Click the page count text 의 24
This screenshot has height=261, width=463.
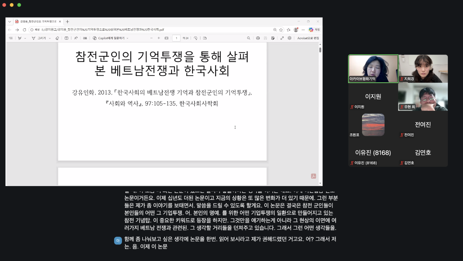pyautogui.click(x=186, y=38)
